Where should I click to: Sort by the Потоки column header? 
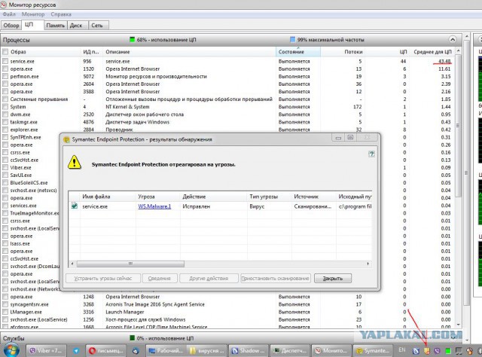point(343,52)
